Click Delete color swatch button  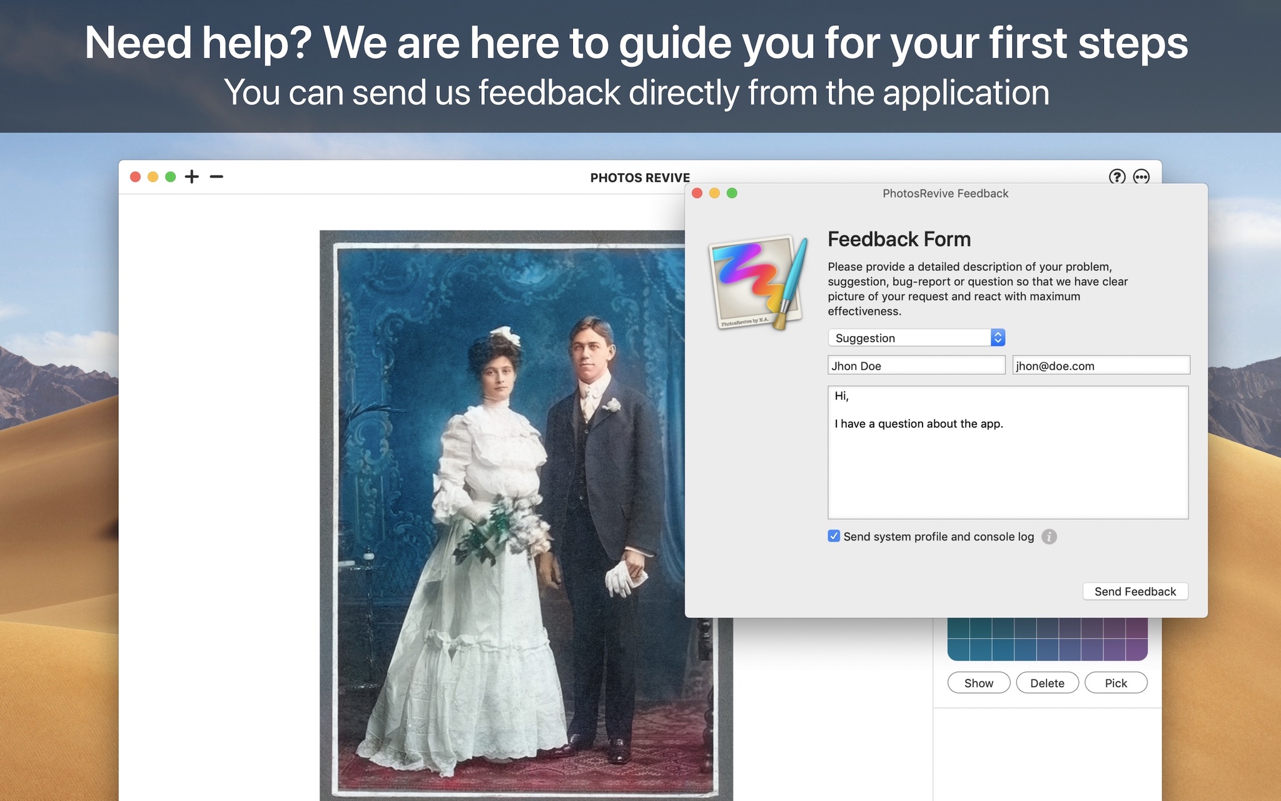click(1046, 682)
